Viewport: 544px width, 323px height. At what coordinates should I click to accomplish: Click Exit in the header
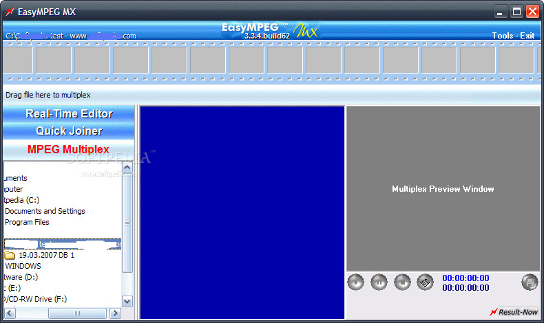527,36
